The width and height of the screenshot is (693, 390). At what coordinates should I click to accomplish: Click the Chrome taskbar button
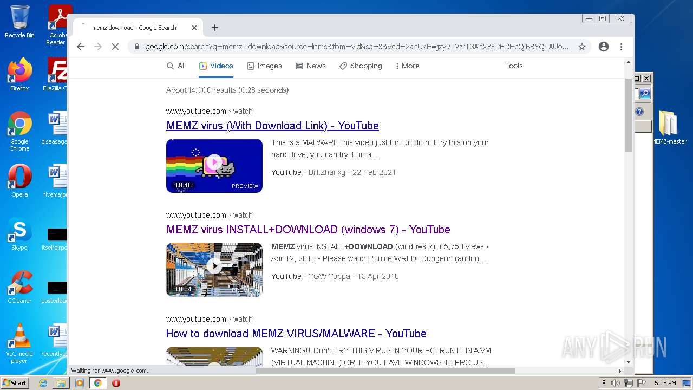98,383
